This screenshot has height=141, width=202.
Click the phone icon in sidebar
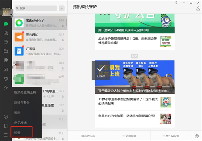coord(6,126)
